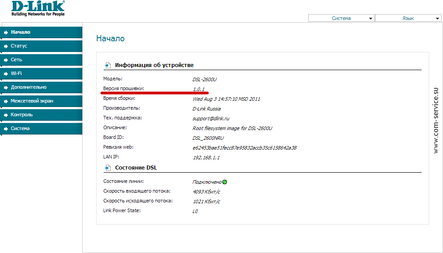
Task: Click Состояние линии label
Action: 124,182
